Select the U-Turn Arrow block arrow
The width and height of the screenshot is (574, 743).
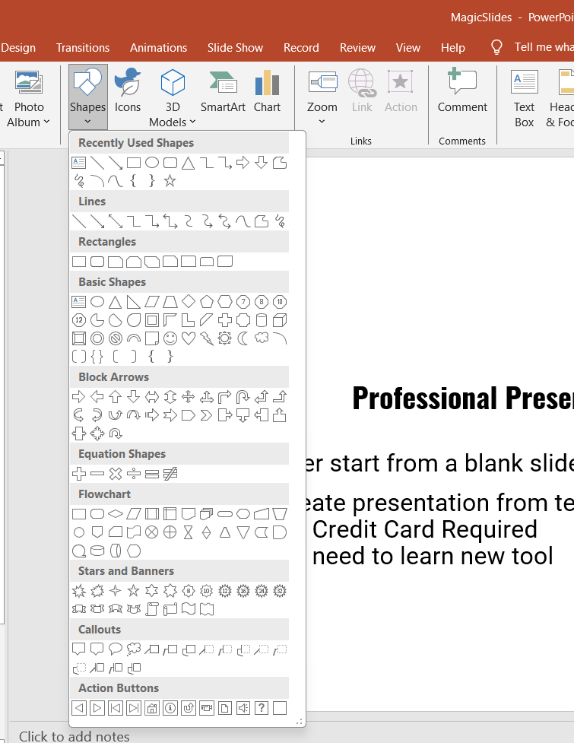point(243,397)
